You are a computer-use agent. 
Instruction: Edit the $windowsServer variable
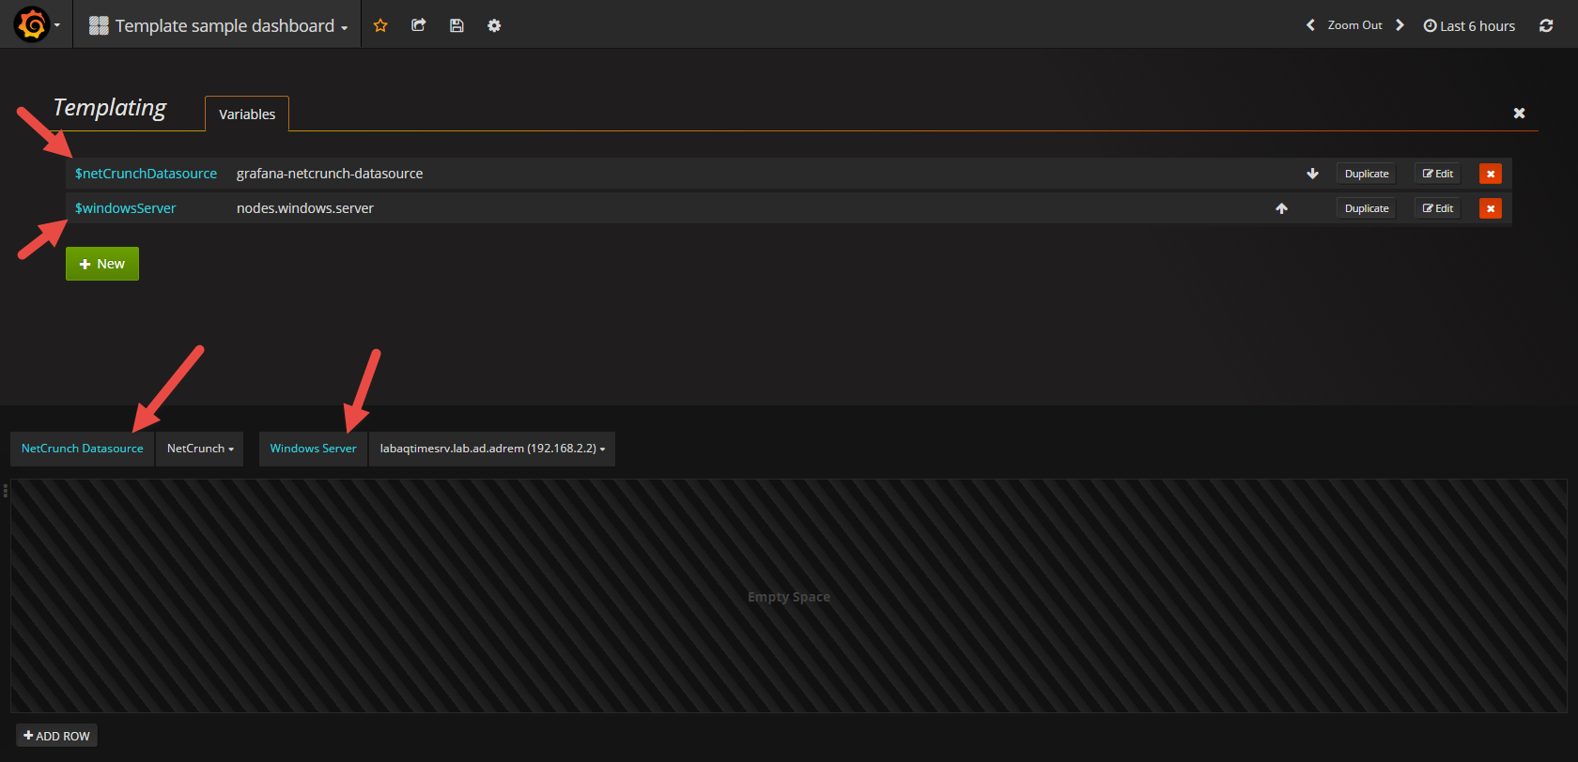[1438, 208]
